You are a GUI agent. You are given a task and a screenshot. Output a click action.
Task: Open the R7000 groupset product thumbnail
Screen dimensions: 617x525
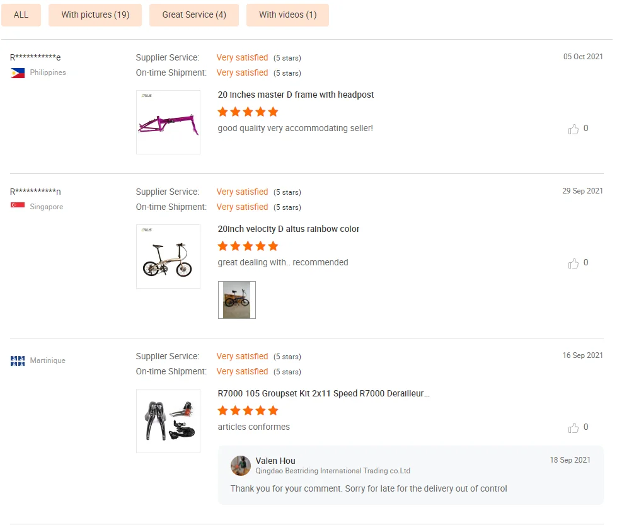tap(168, 421)
